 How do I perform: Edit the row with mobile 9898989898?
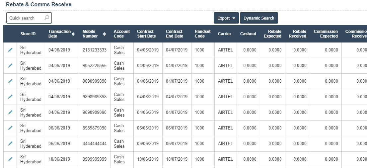click(x=10, y=97)
